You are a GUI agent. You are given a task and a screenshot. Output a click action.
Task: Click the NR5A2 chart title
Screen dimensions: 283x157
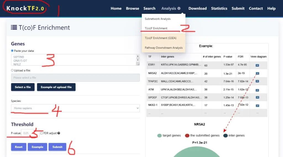point(200,124)
